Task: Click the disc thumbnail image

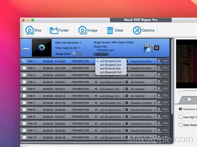Action: point(42,48)
